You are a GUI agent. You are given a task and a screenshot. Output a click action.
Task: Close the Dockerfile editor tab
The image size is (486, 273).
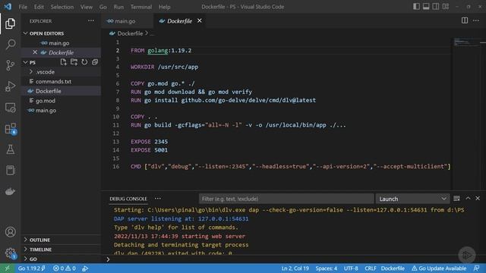(200, 20)
